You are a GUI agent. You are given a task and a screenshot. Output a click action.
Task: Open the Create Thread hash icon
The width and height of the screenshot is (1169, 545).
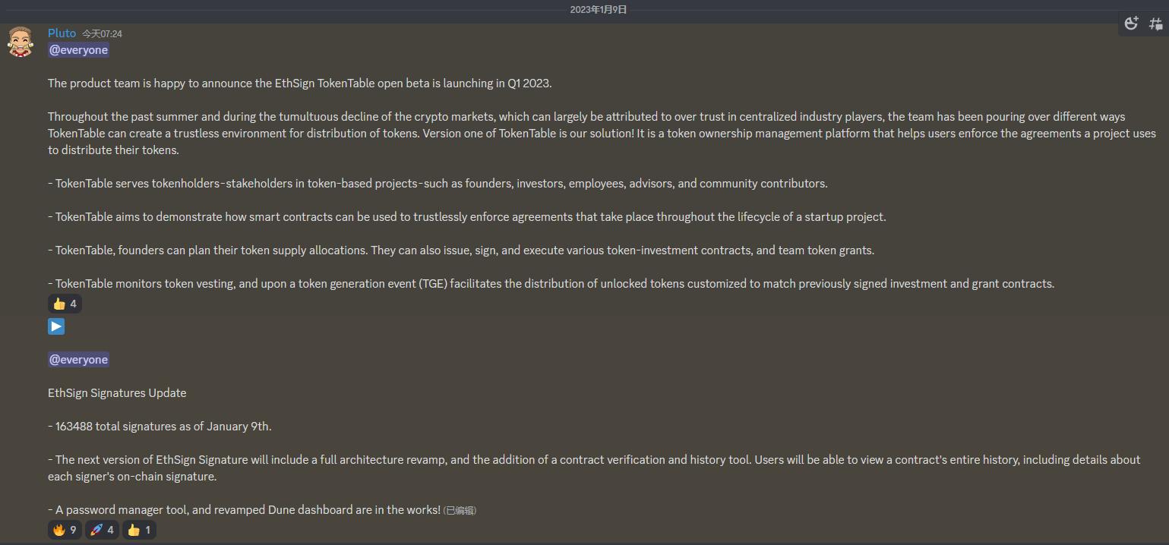1155,24
